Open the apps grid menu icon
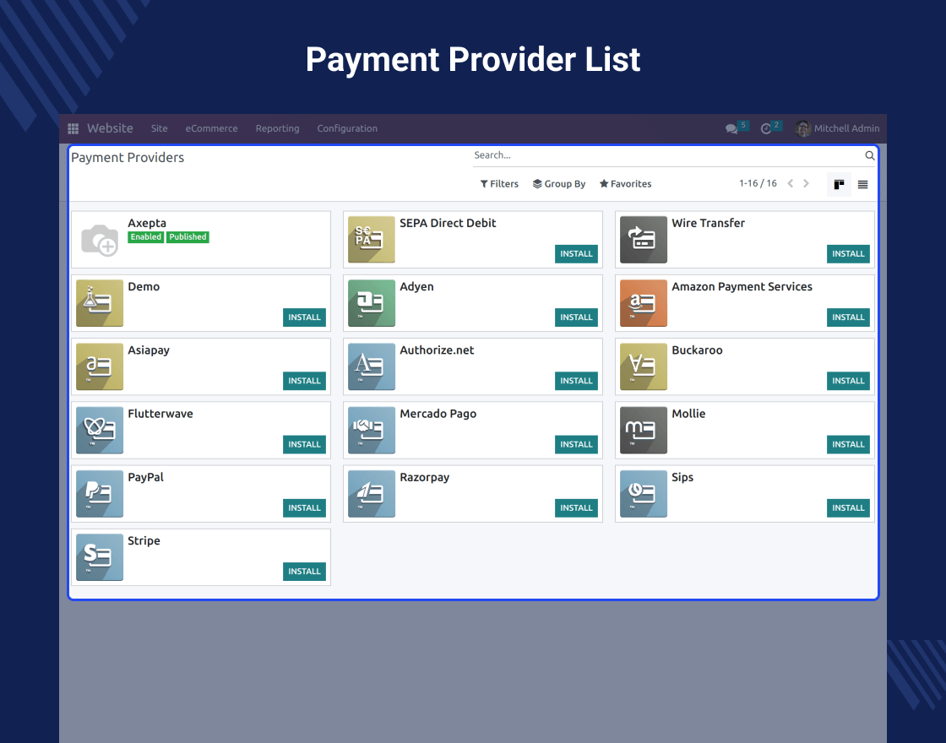This screenshot has width=946, height=743. (73, 128)
